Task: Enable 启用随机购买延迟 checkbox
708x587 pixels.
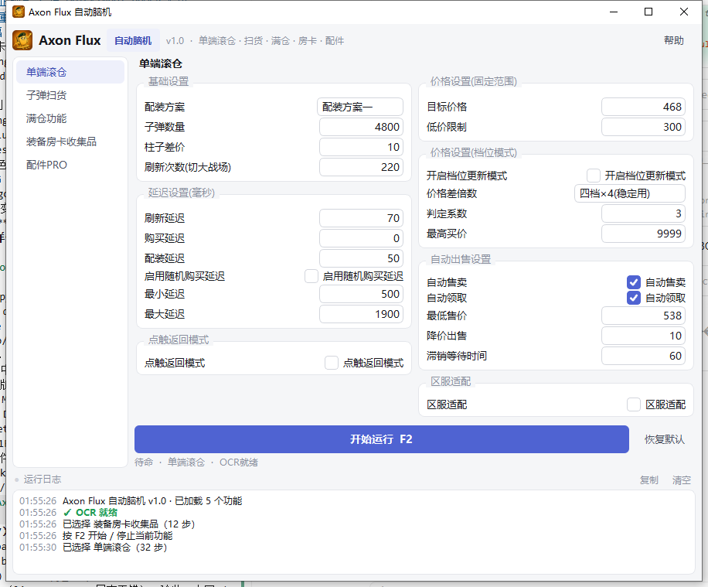Action: point(311,276)
